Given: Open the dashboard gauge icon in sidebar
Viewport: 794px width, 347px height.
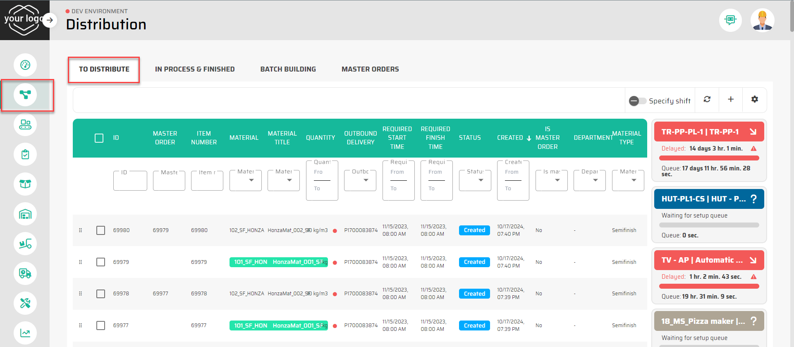Looking at the screenshot, I should (25, 65).
